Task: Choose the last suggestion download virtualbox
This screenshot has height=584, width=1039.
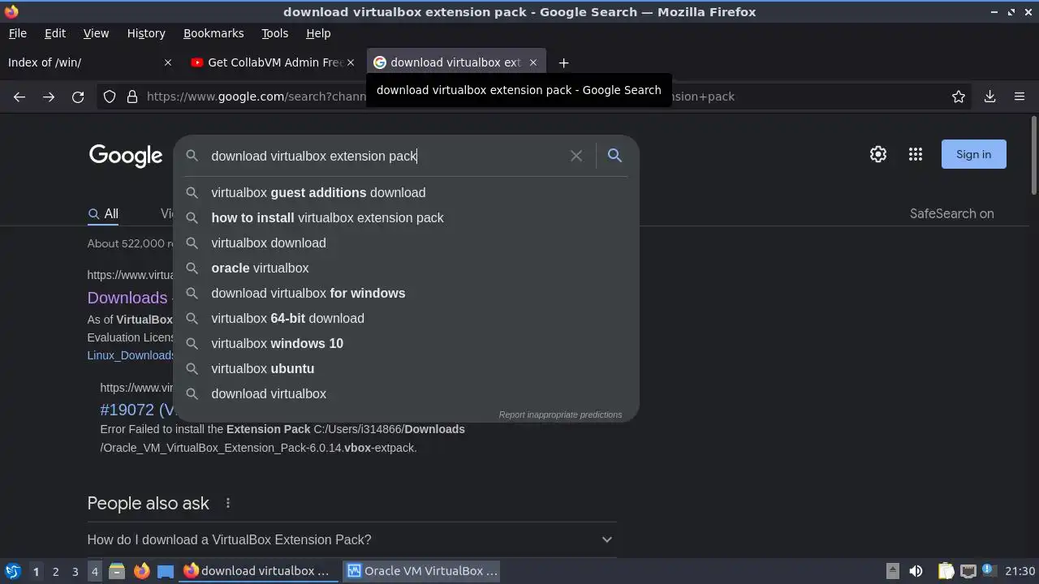Action: tap(406, 393)
